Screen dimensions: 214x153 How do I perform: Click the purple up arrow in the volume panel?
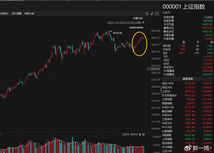click(x=1, y=134)
